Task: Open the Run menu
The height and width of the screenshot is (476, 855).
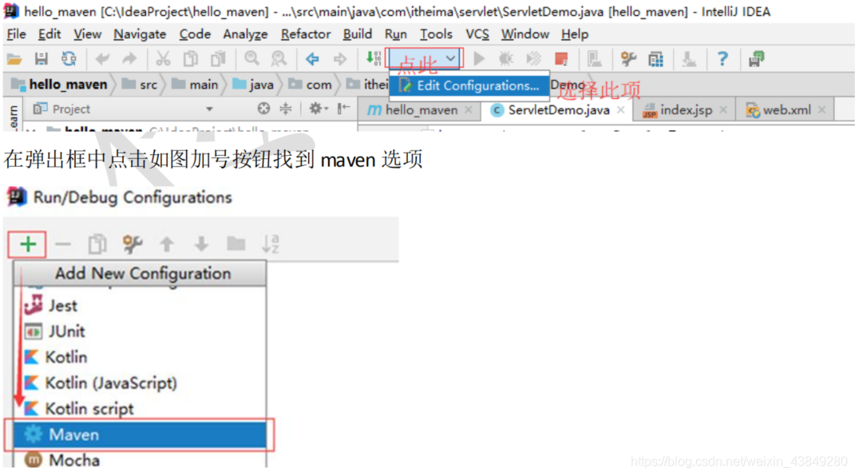Action: coord(395,34)
